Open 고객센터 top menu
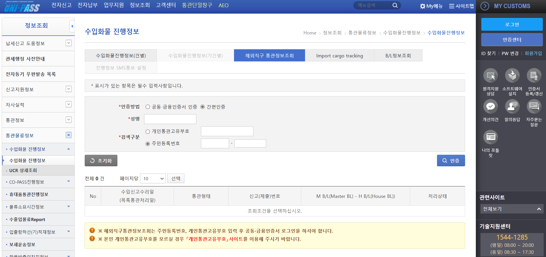Viewport: 546px width, 257px height. (166, 5)
